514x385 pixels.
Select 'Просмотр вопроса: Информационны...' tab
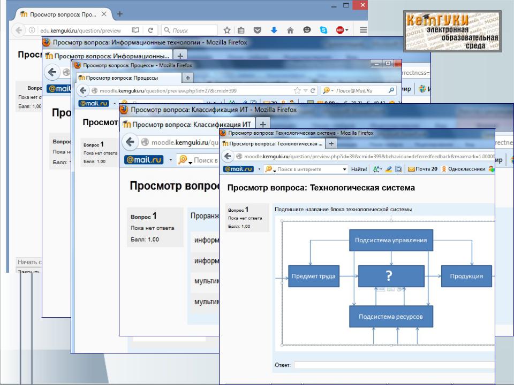pyautogui.click(x=108, y=56)
